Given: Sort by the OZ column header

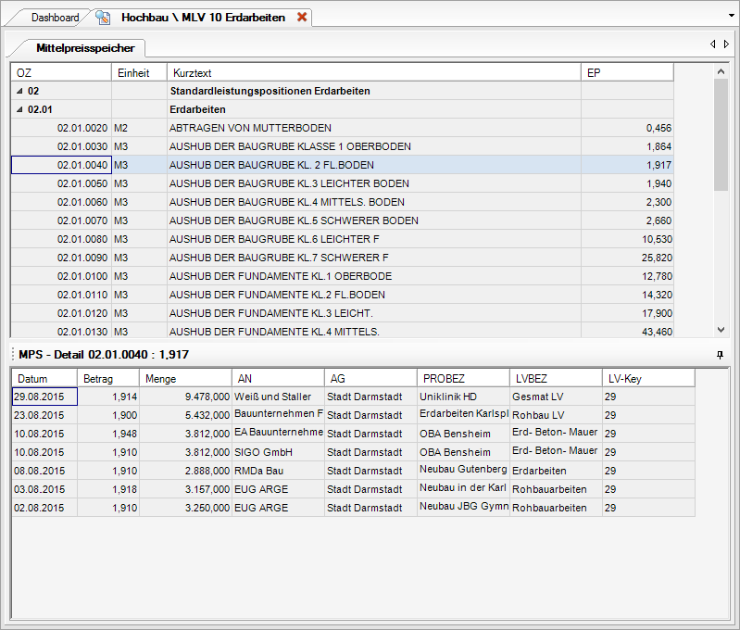Looking at the screenshot, I should [x=61, y=73].
